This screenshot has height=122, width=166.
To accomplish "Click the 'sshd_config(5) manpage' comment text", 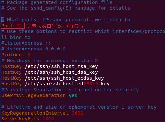I will [63, 8].
